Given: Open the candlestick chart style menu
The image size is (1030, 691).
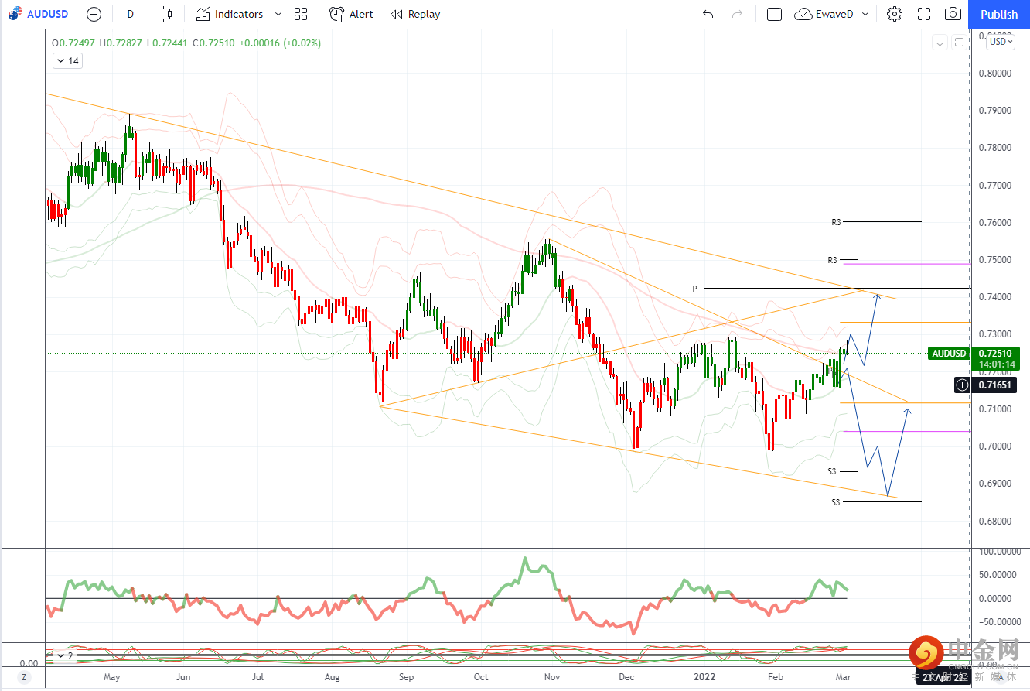Looking at the screenshot, I should [166, 14].
